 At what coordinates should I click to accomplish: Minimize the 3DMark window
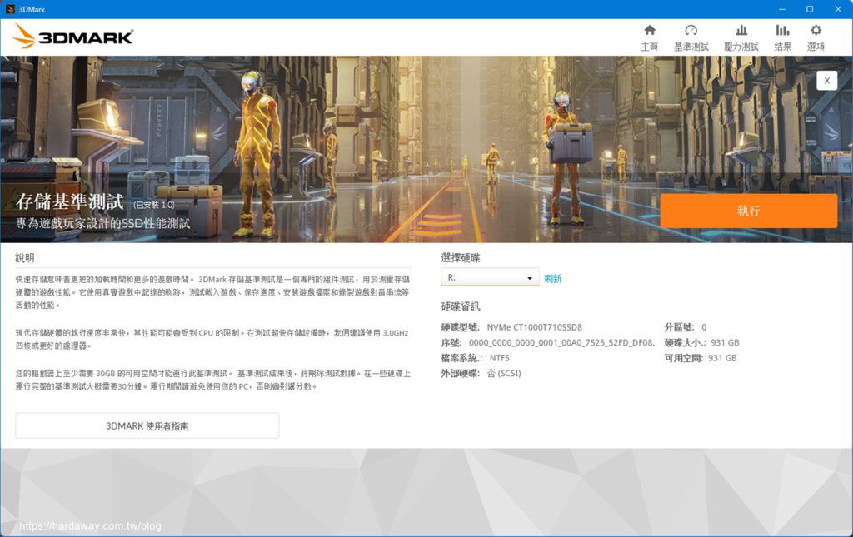(x=781, y=9)
